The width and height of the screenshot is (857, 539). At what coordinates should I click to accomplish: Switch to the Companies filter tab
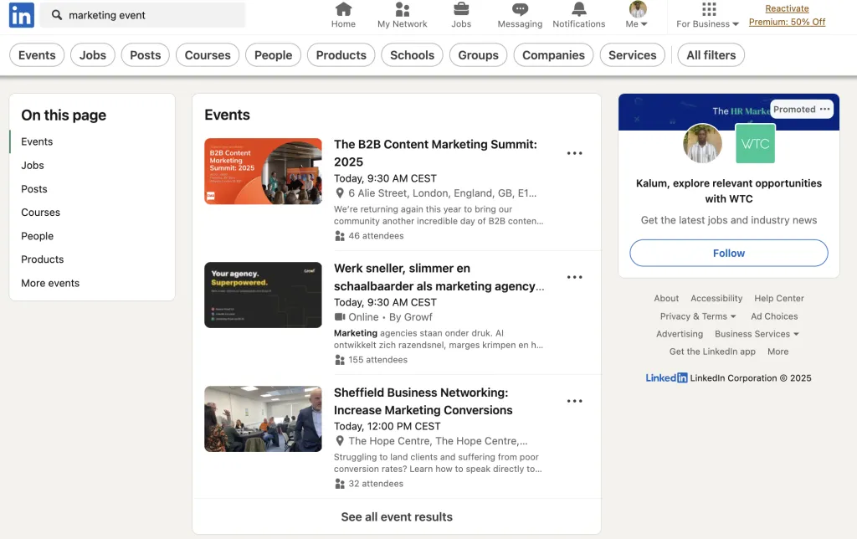553,54
